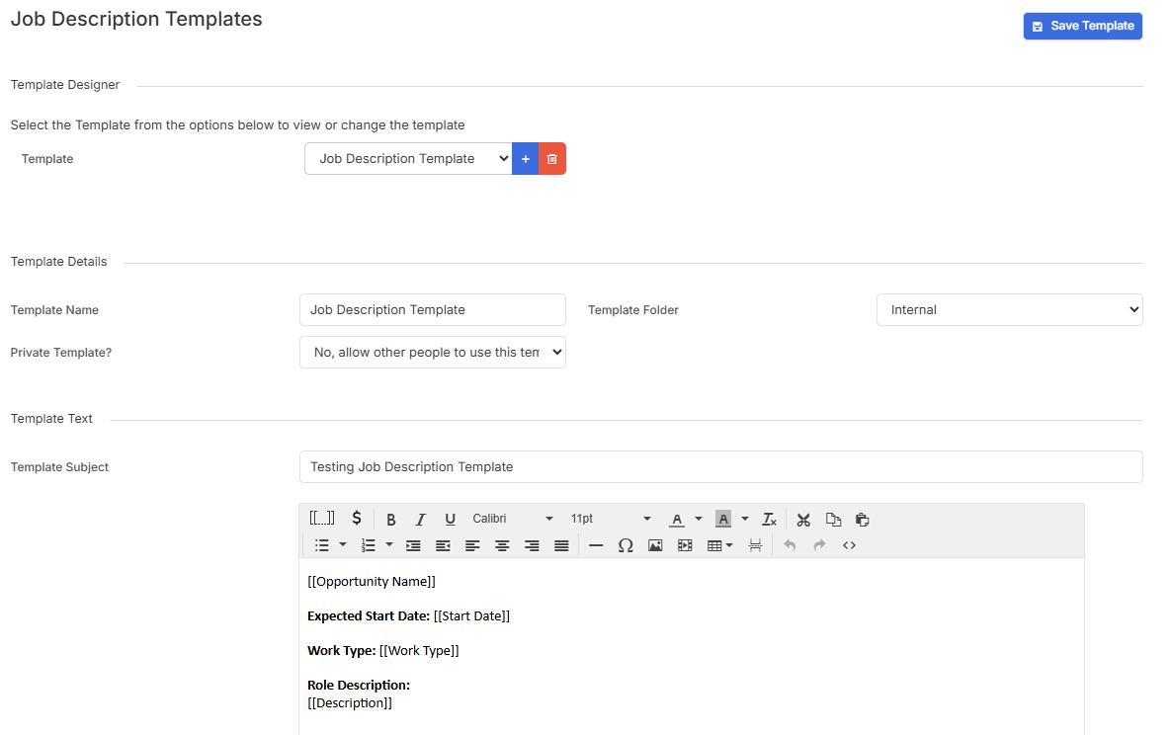The image size is (1170, 735).
Task: Click the [[Description]] placeholder
Action: pos(350,703)
